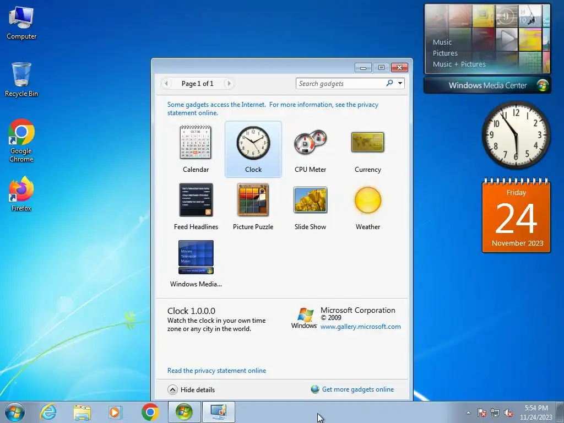Open Windows Explorer folder in taskbar
This screenshot has height=423, width=564.
click(82, 412)
